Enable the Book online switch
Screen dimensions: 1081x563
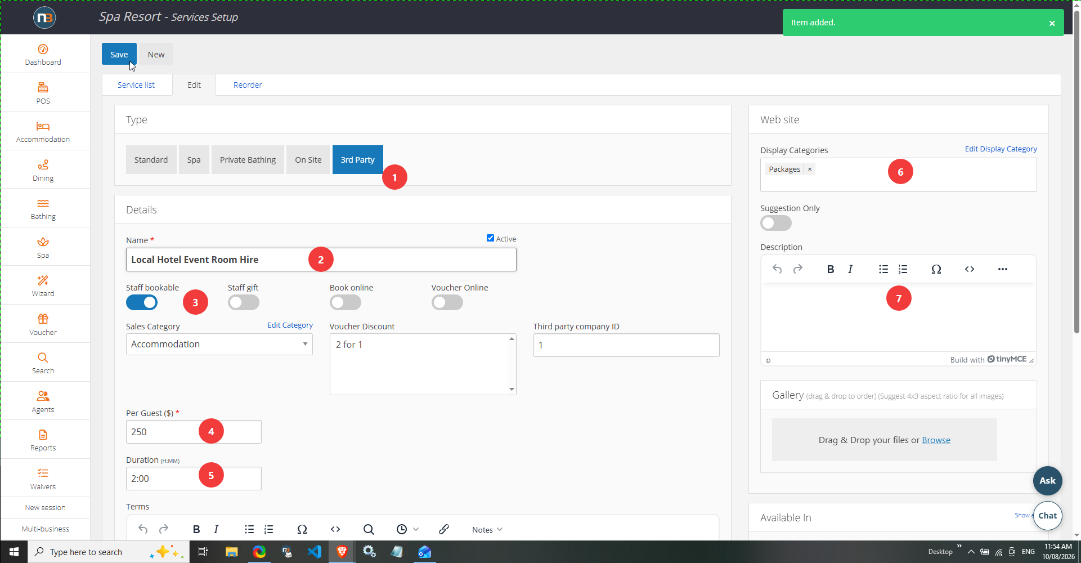[x=346, y=302]
